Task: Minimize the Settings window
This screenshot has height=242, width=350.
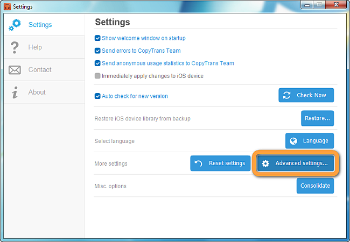Action: 307,5
